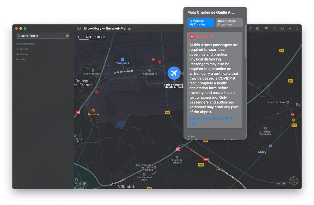Screen dimensions: 314x205
Task: Click the Mitry-Mory — Seine-et-Marne window title
Action: (x=107, y=28)
